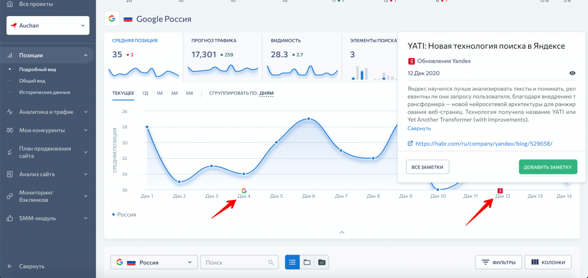Switch to the list view icon
Screen dimensions: 588x278
pyautogui.click(x=292, y=263)
